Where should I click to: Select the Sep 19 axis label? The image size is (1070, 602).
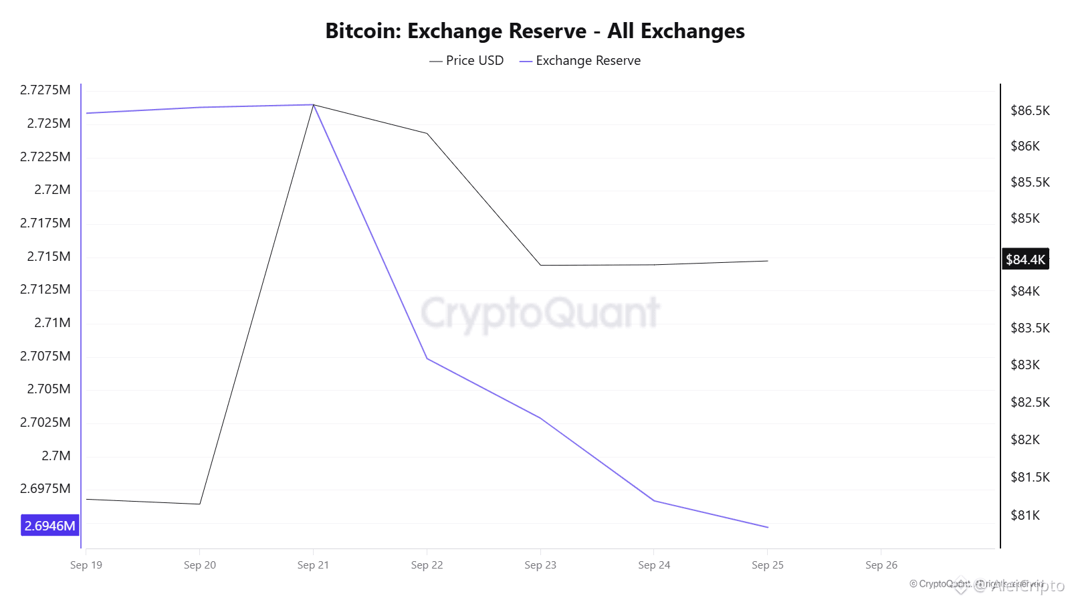pyautogui.click(x=86, y=565)
